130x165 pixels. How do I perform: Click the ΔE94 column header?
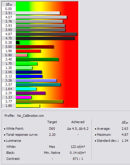point(9,5)
